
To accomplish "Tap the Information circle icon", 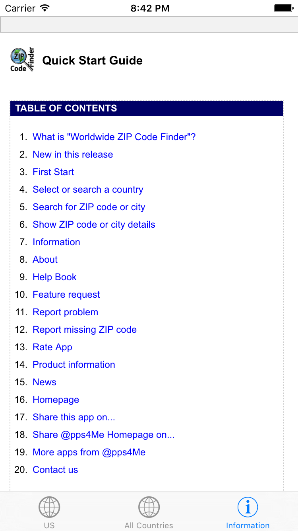I will 248,507.
